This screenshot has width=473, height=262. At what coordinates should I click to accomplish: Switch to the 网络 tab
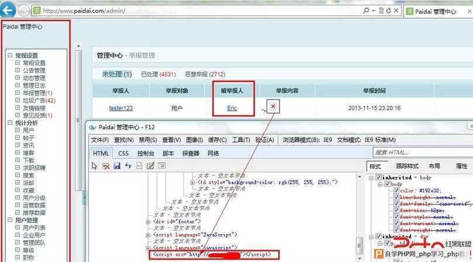point(213,153)
